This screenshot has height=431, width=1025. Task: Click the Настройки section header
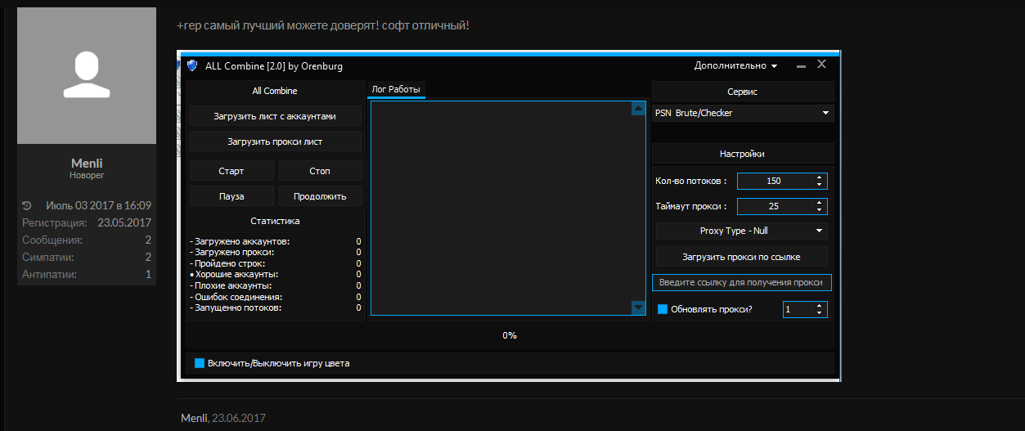pyautogui.click(x=743, y=153)
